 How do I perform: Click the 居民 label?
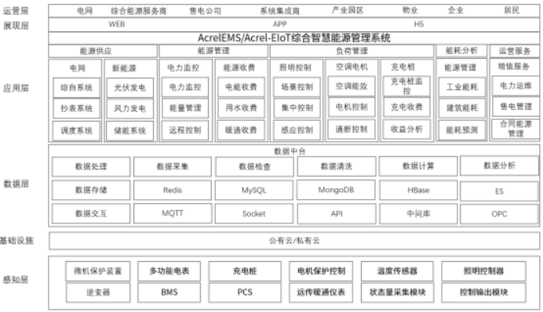(x=512, y=10)
